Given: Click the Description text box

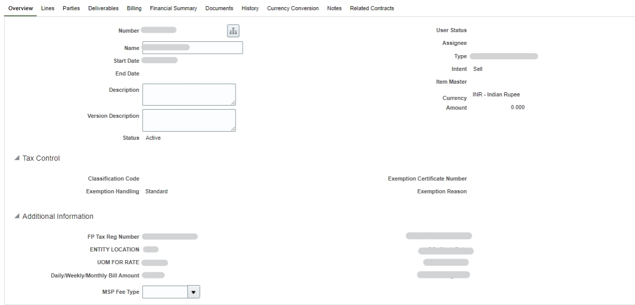Looking at the screenshot, I should tap(189, 94).
